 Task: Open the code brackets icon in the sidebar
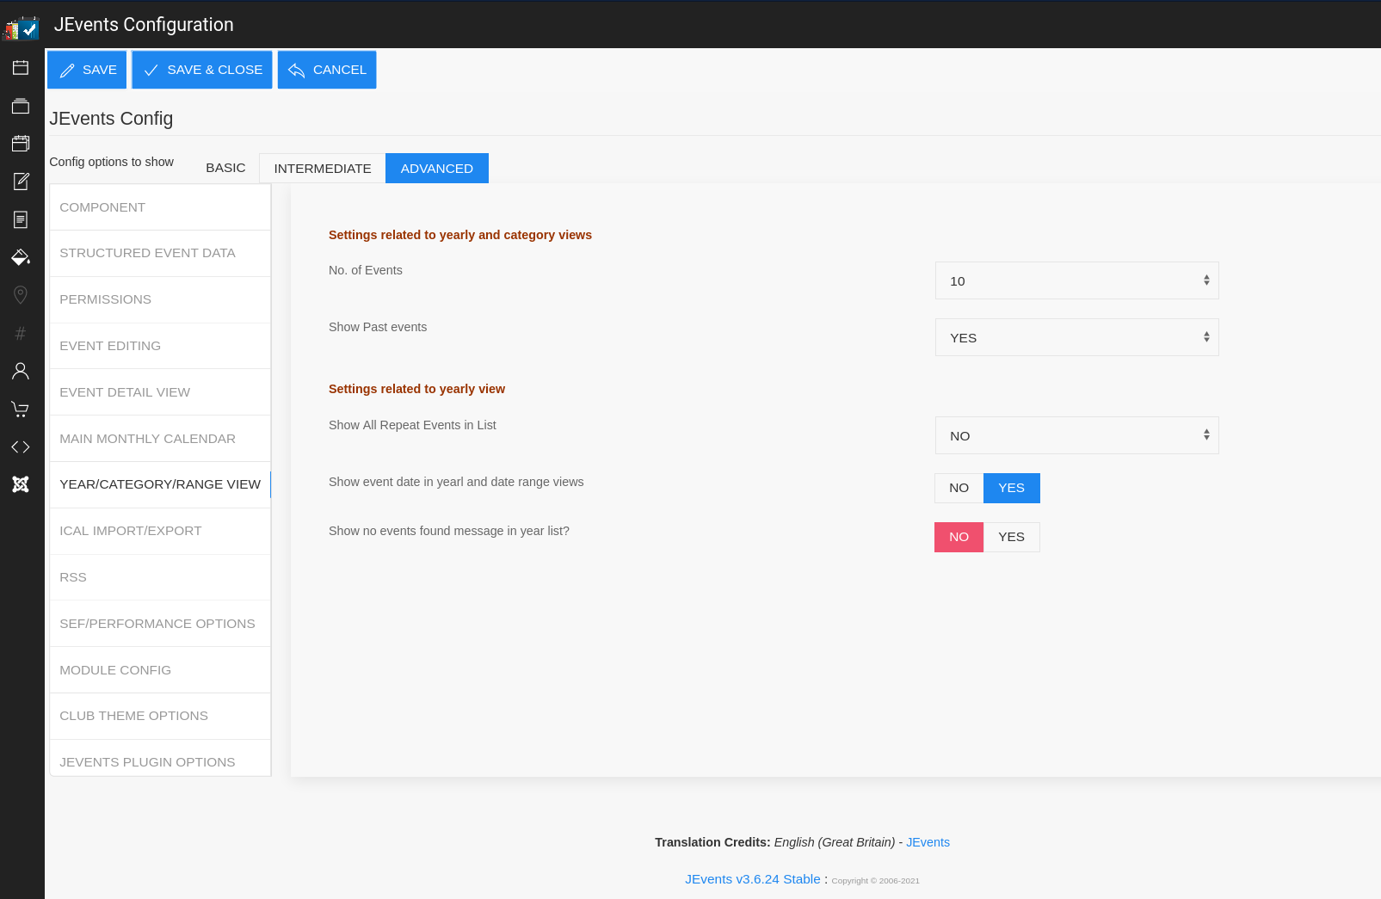(21, 446)
